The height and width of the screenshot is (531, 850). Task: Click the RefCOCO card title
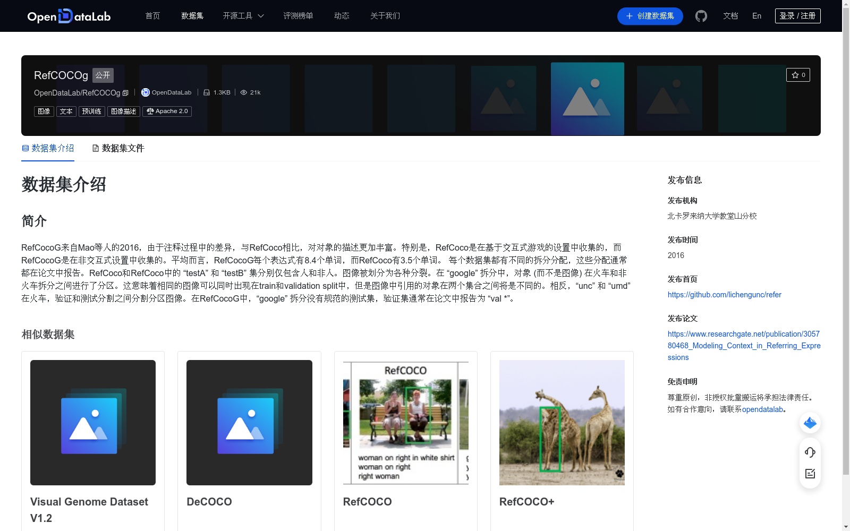click(x=368, y=502)
